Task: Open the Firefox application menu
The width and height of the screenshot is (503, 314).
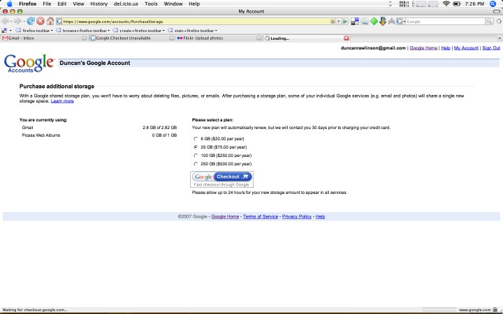Action: (x=27, y=4)
